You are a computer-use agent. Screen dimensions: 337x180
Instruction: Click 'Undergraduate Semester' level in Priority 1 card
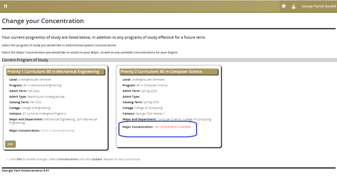[35, 79]
